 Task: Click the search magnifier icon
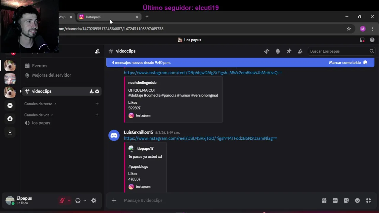pos(372,51)
